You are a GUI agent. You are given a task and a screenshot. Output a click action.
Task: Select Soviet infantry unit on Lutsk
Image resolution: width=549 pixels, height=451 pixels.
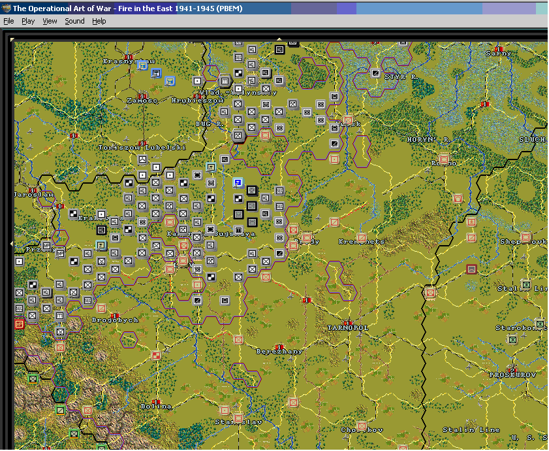348,120
